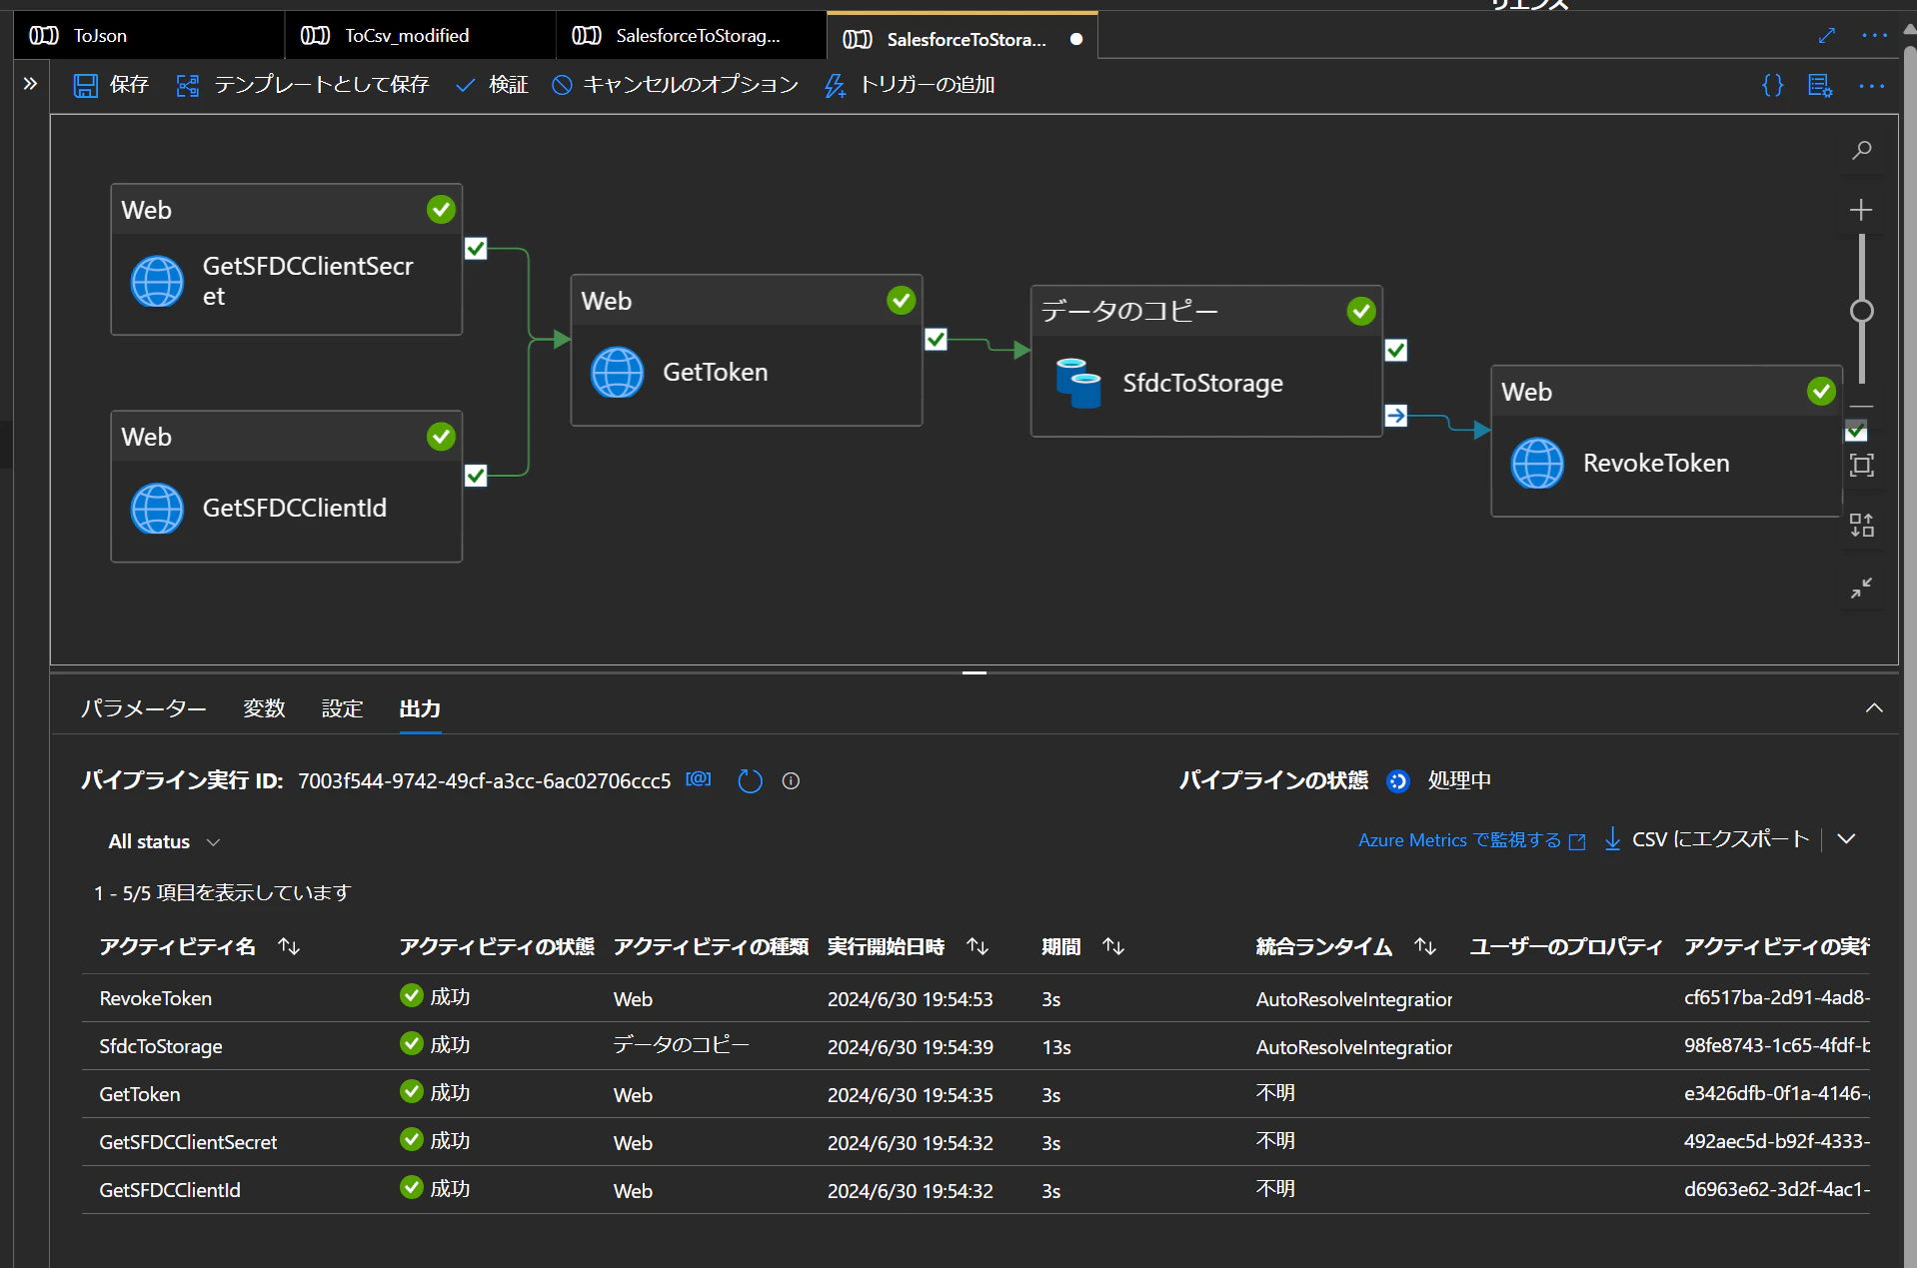Select the GetSFDCClientId globe icon

tap(157, 508)
